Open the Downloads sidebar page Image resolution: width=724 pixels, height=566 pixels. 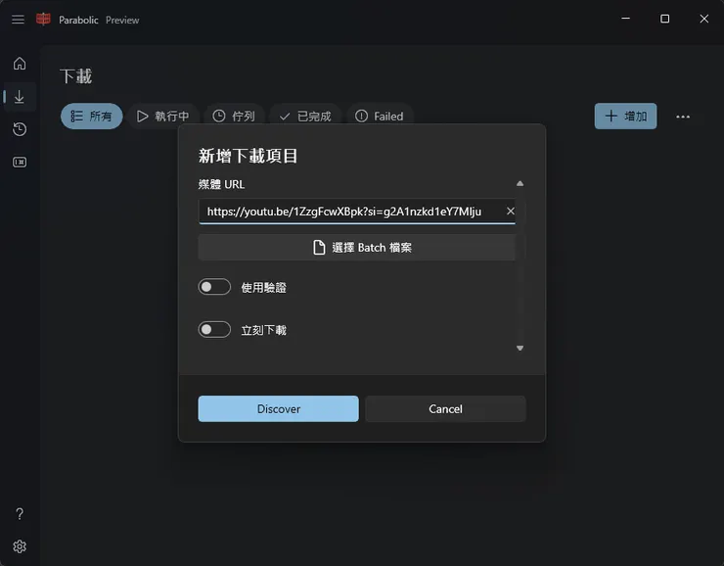click(x=20, y=97)
